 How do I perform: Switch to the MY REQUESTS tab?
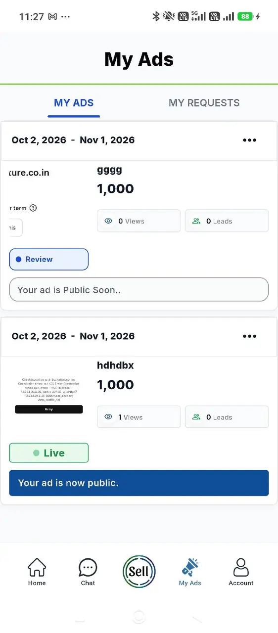tap(204, 103)
